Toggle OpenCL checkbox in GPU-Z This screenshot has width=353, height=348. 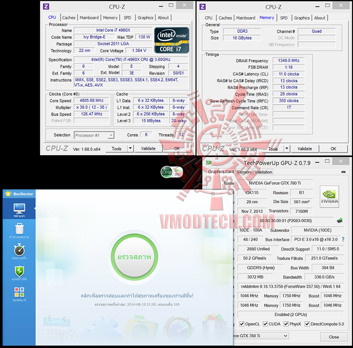coord(242,324)
